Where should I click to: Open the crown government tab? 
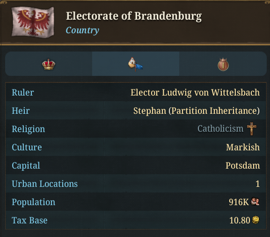coord(49,64)
